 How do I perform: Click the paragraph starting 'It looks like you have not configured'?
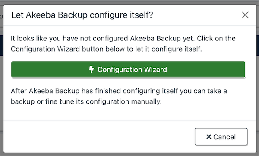[123, 43]
